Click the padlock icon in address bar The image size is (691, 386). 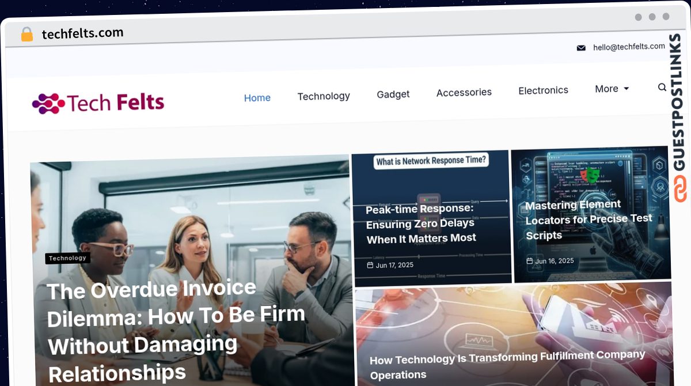click(x=27, y=35)
